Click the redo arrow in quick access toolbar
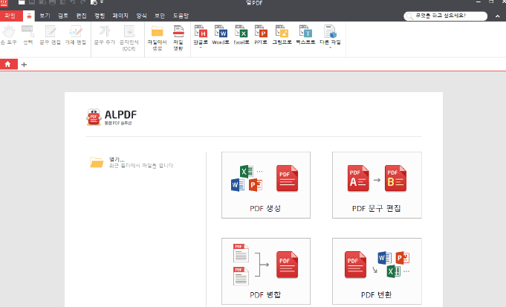This screenshot has width=506, height=307. (83, 2)
